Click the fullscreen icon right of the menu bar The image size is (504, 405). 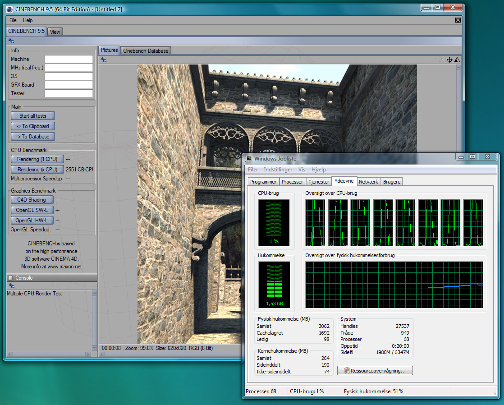(x=458, y=20)
